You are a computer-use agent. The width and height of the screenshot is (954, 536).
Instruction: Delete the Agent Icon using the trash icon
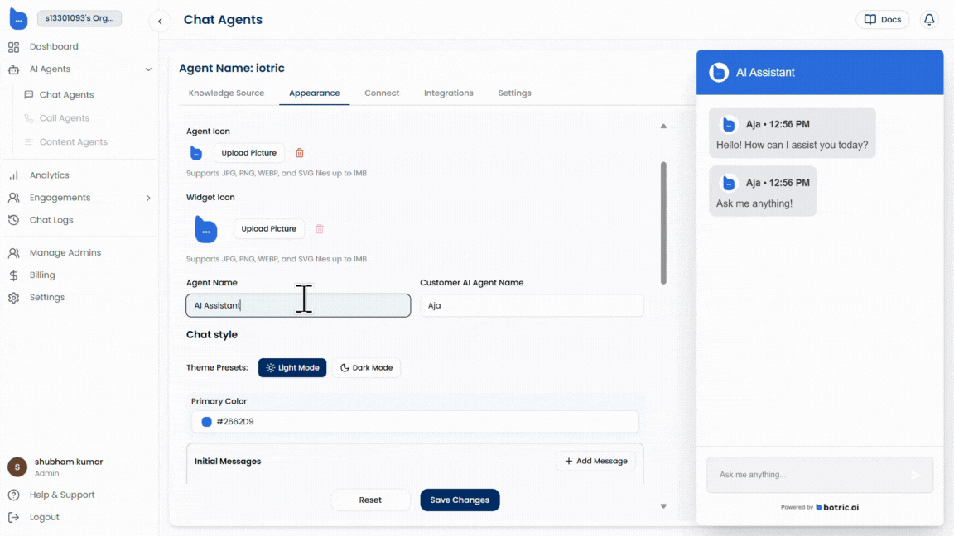pos(299,153)
